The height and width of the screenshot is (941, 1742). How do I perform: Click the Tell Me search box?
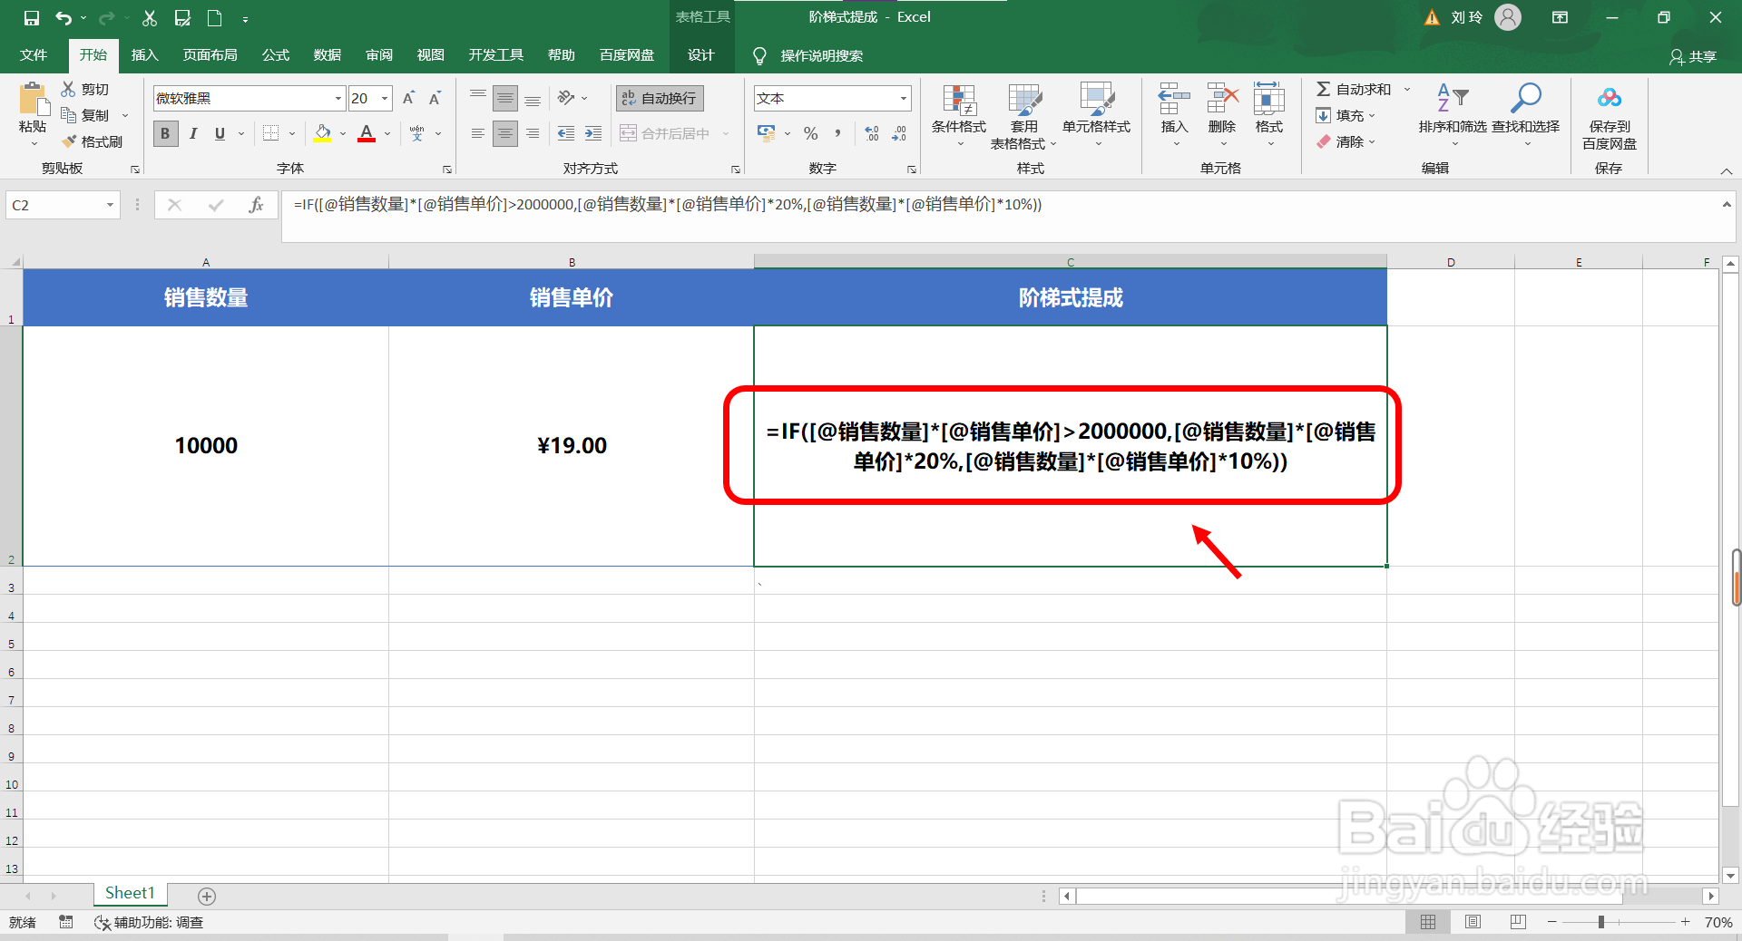coord(821,56)
